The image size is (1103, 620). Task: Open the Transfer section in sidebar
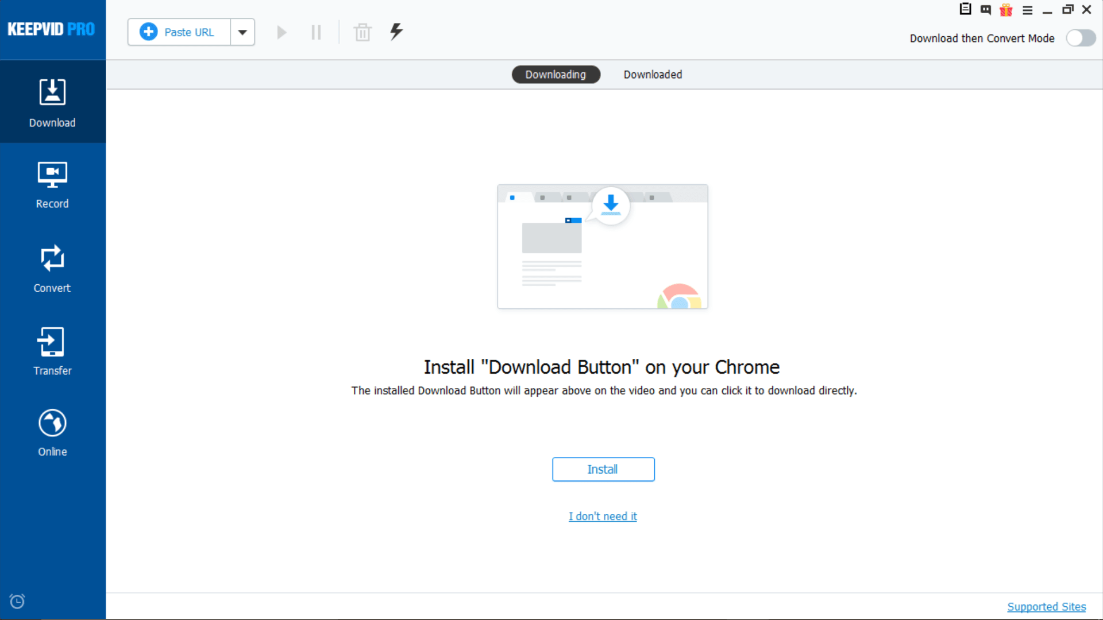coord(52,351)
